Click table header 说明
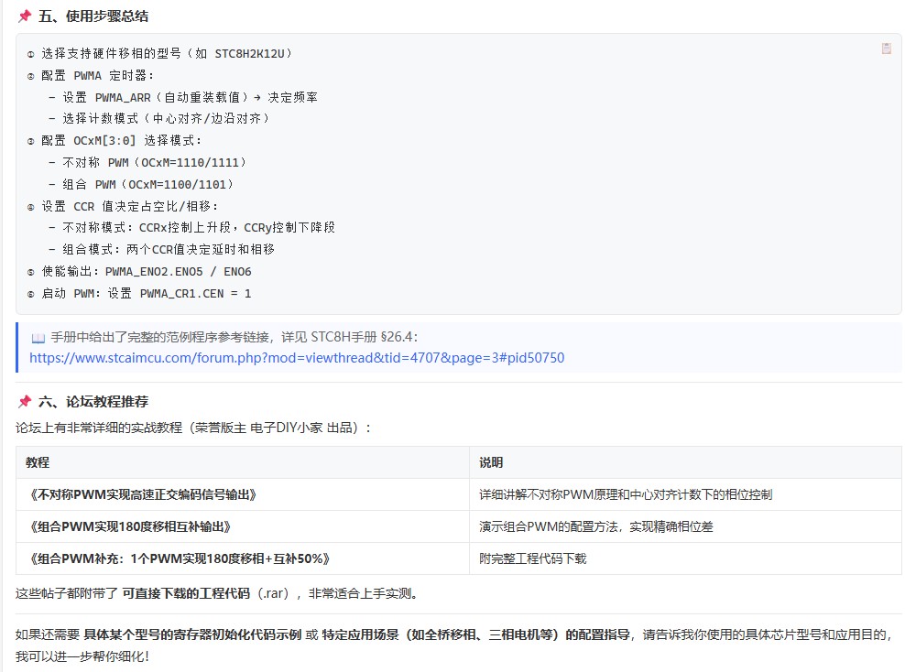This screenshot has height=672, width=905. click(685, 462)
